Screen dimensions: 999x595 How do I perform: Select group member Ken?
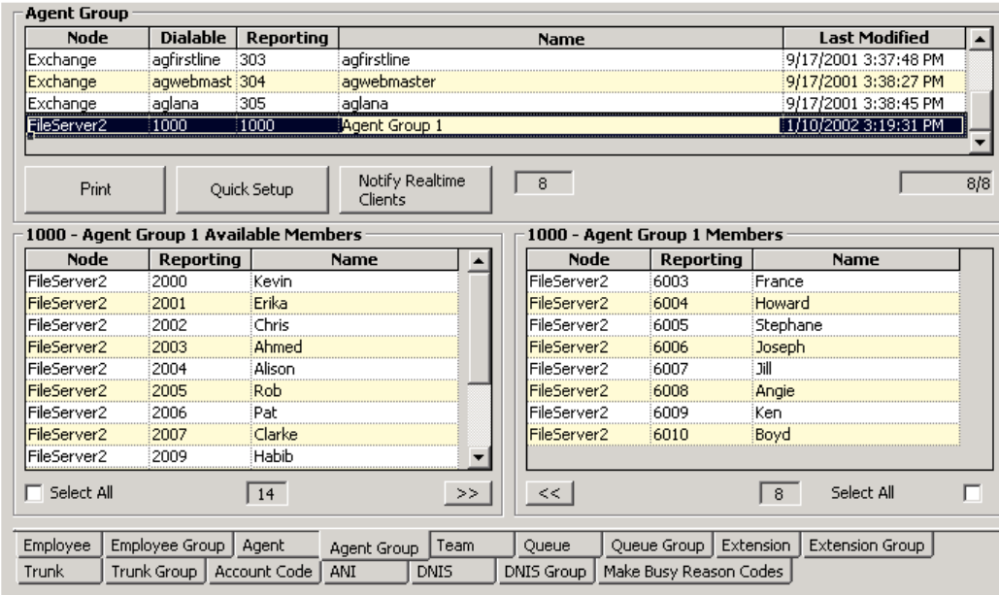[744, 413]
